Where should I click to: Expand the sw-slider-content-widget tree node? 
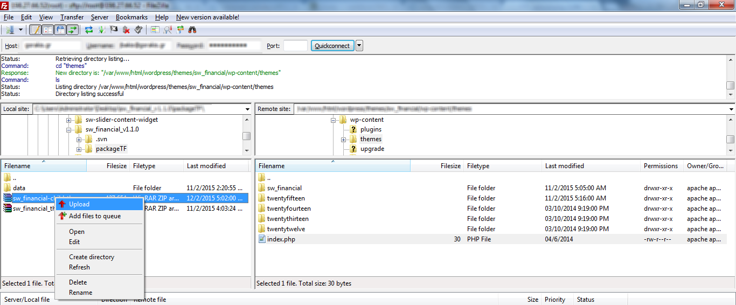click(x=69, y=120)
